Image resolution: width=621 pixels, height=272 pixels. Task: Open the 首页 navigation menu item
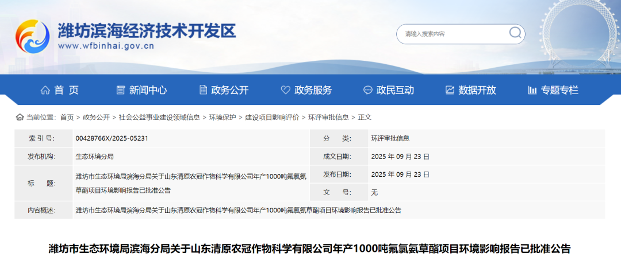coord(66,90)
